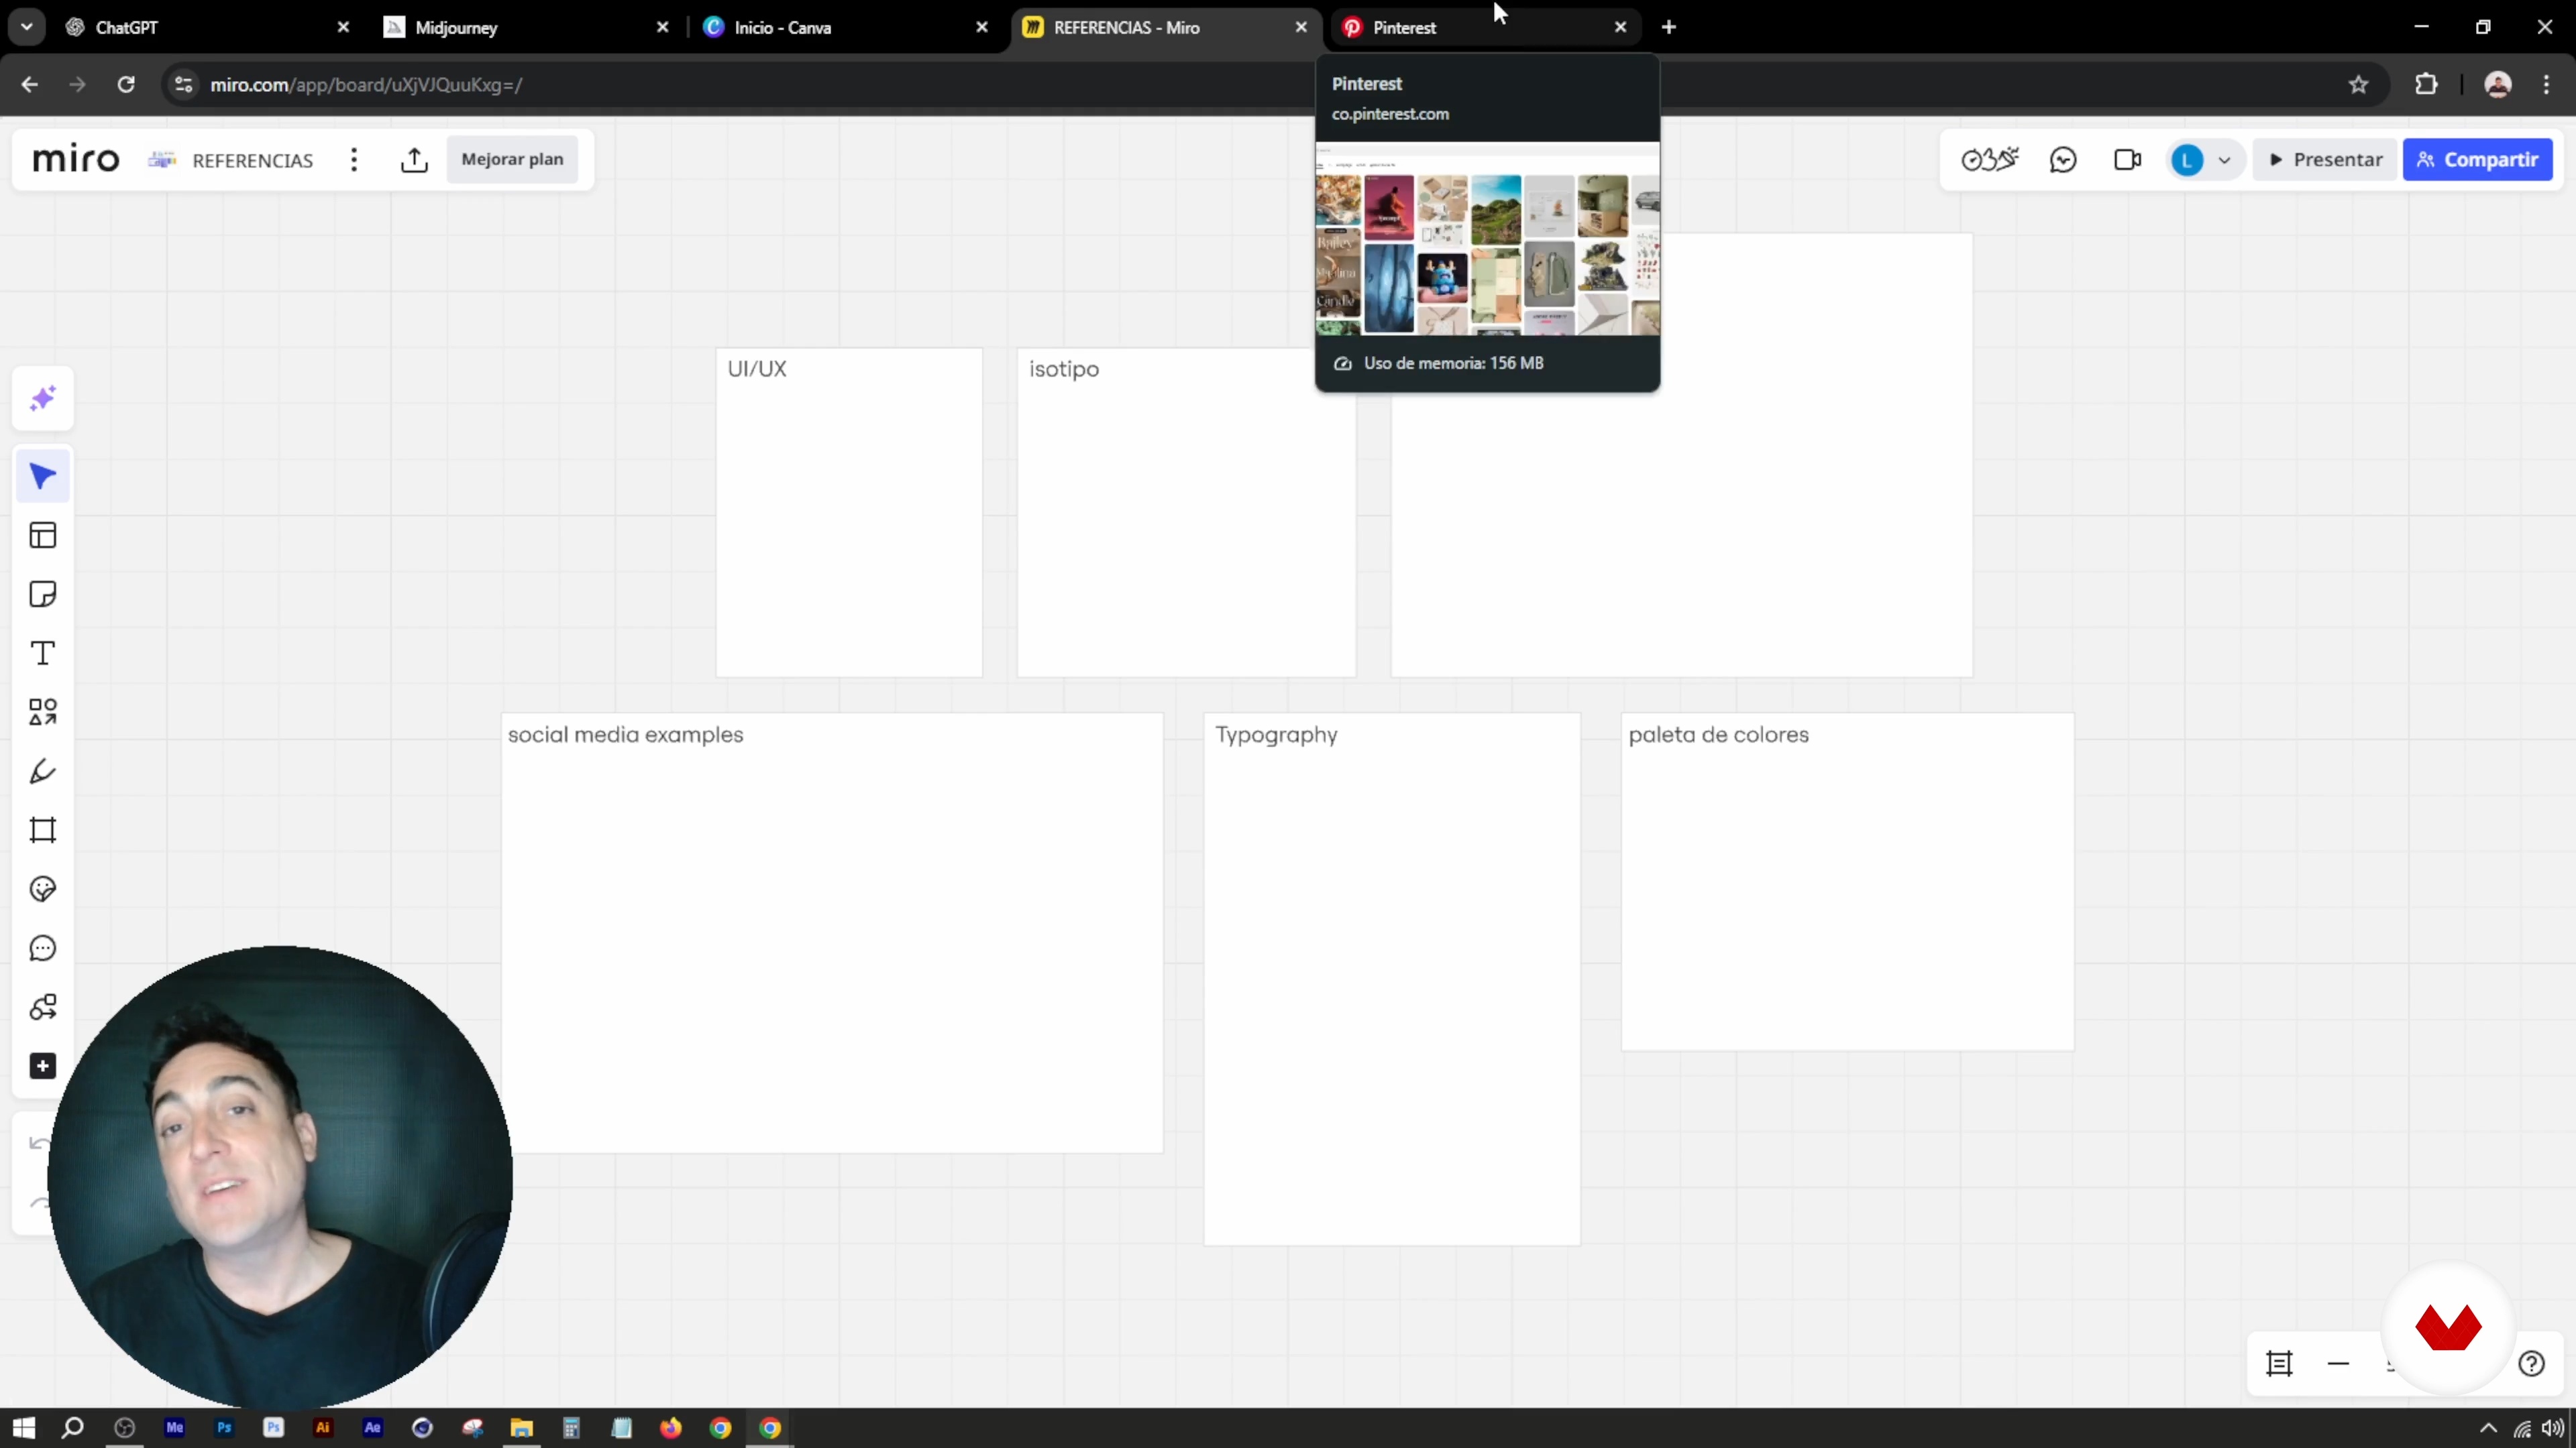This screenshot has width=2576, height=1448.
Task: Select the isotipo frame label
Action: pos(1064,370)
